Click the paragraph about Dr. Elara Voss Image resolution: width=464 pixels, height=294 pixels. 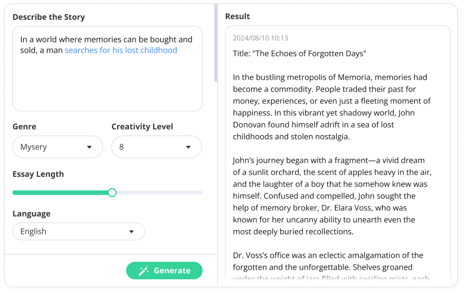[x=331, y=196]
